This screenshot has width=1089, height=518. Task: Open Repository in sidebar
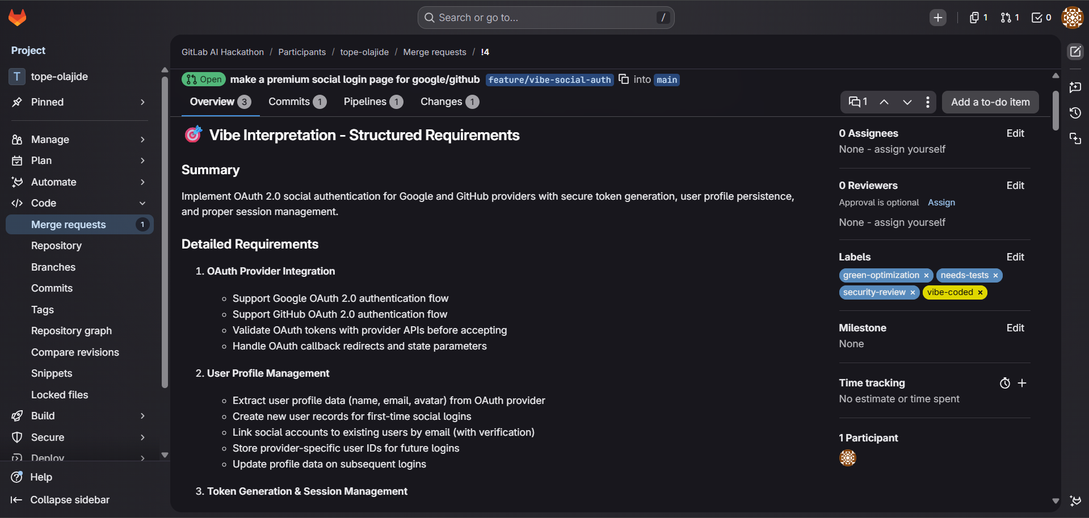point(79,246)
